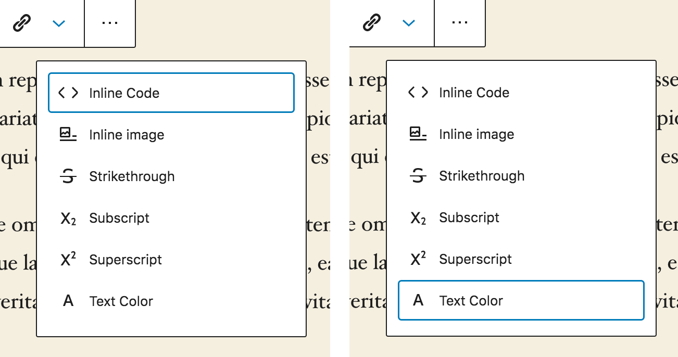
Task: Open the right panel's chevron dropdown
Action: point(408,23)
